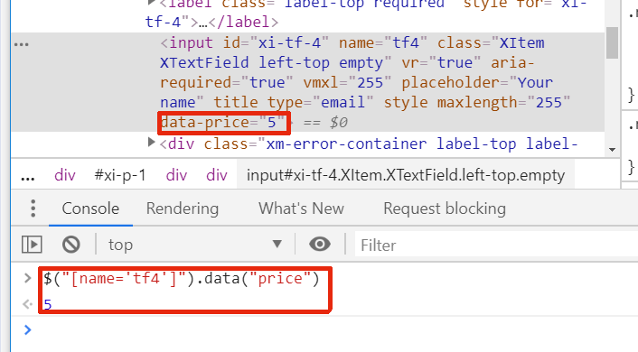Toggle the console sidebar panel icon
638x352 pixels.
[x=32, y=245]
